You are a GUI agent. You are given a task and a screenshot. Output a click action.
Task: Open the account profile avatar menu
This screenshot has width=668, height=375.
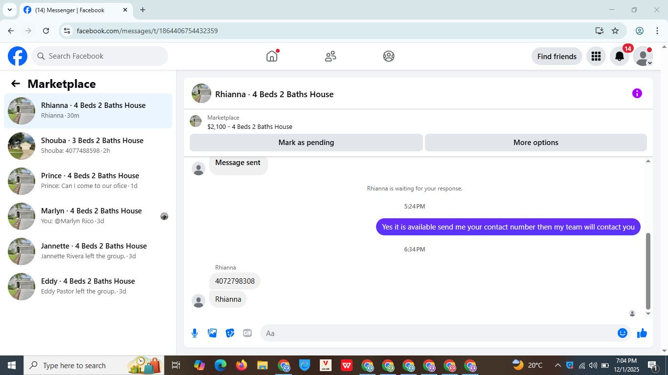point(643,56)
